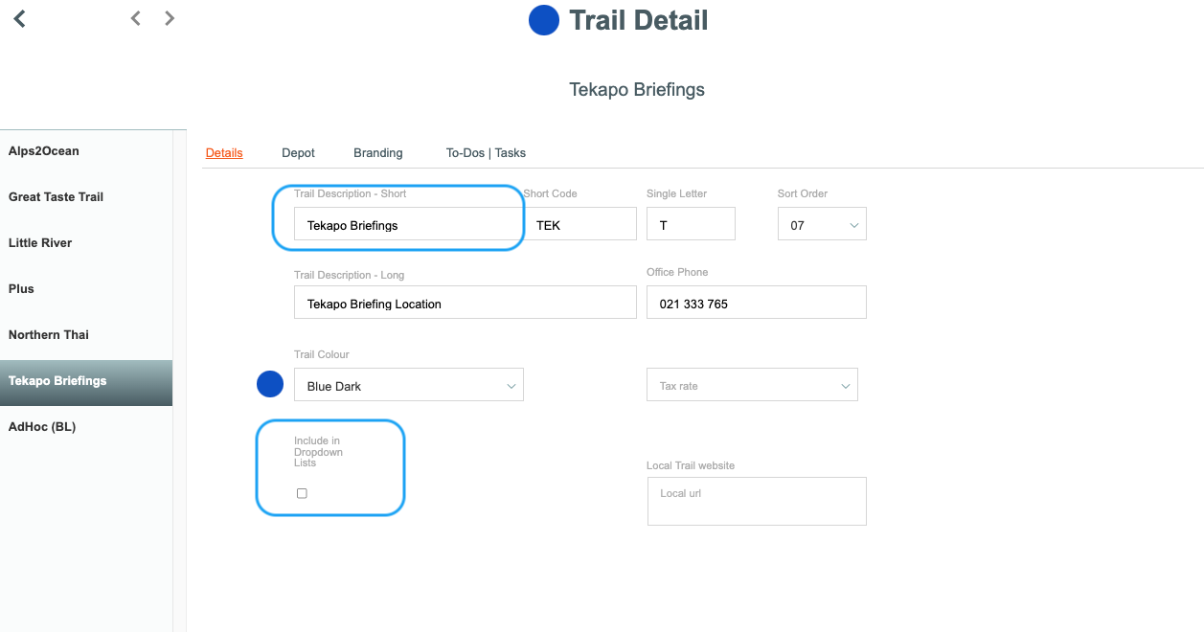1204x632 pixels.
Task: Select Great Taste Trail in the list
Action: [x=86, y=197]
